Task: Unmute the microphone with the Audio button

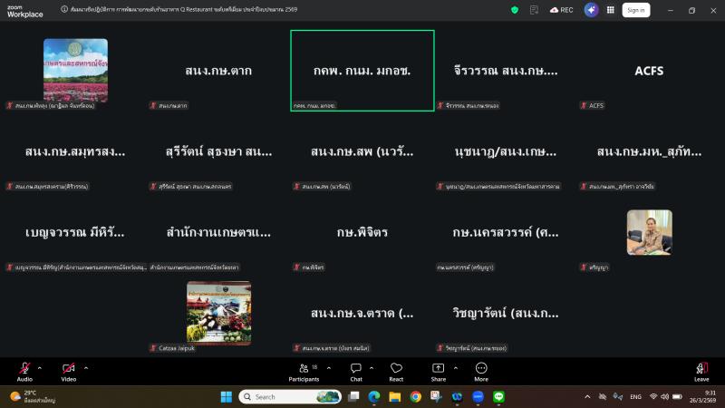Action: pos(24,370)
